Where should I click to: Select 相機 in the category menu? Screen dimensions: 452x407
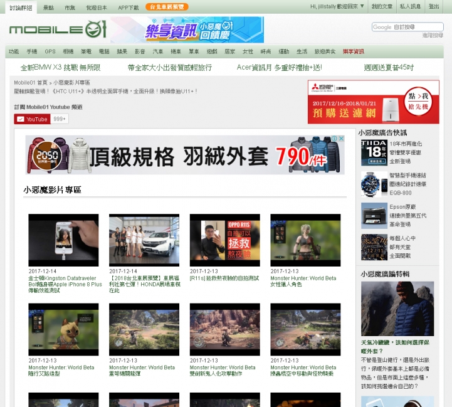coord(68,51)
